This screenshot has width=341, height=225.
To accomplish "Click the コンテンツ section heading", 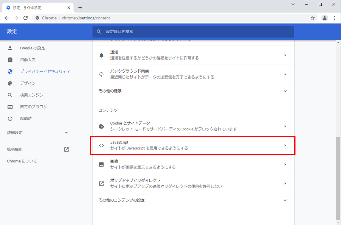I will coord(108,110).
